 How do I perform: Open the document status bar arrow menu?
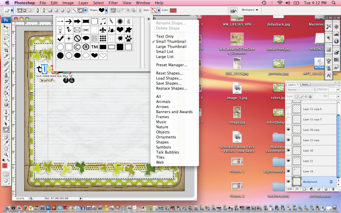pos(81,198)
